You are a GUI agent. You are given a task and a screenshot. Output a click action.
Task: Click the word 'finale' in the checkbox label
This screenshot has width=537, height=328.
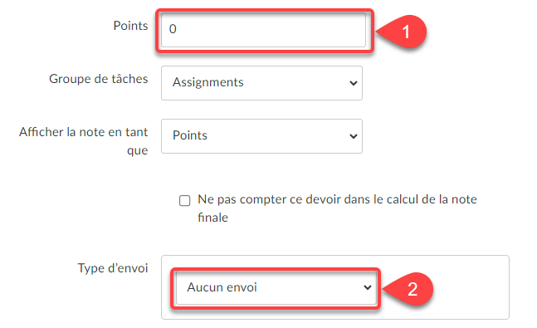(x=212, y=218)
